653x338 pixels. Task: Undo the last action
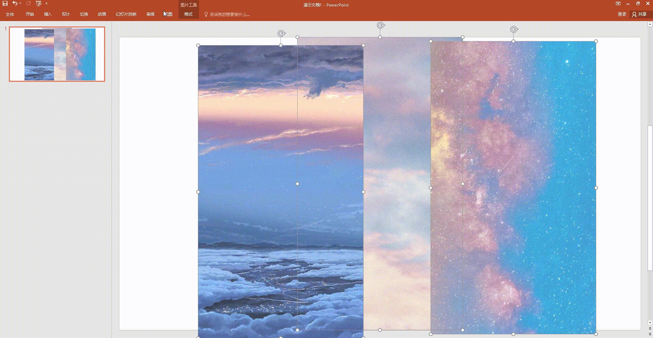[15, 3]
